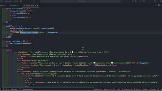Click the Home link text in code

pyautogui.click(x=30, y=78)
